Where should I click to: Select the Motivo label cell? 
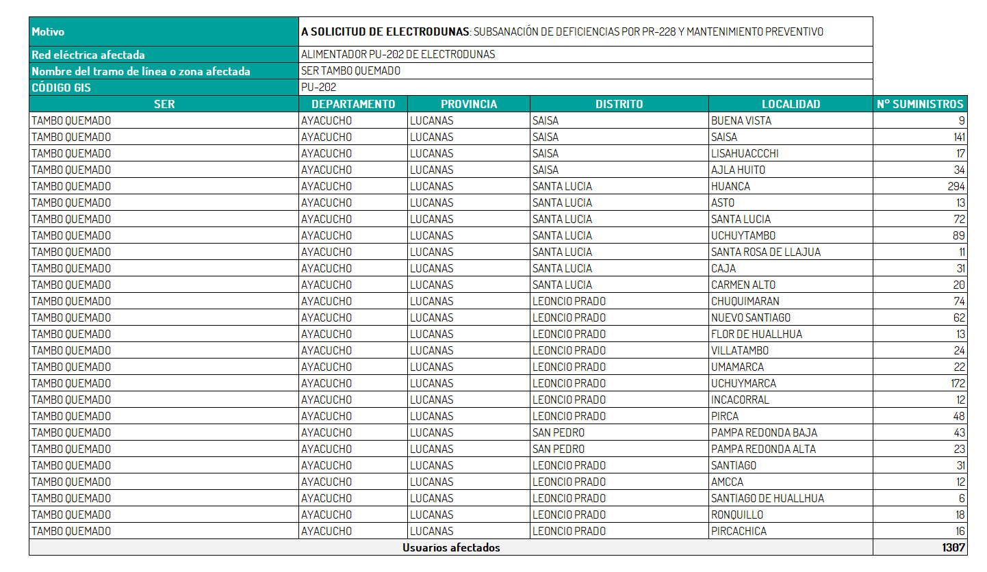(x=164, y=31)
